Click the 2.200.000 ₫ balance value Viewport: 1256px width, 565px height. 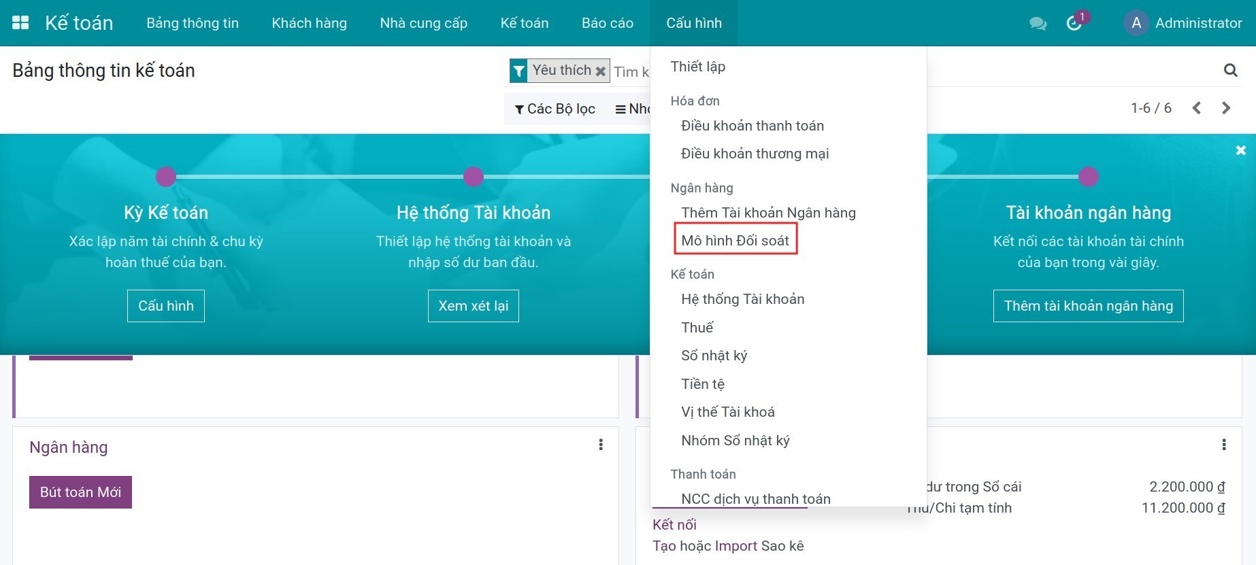tap(1187, 487)
